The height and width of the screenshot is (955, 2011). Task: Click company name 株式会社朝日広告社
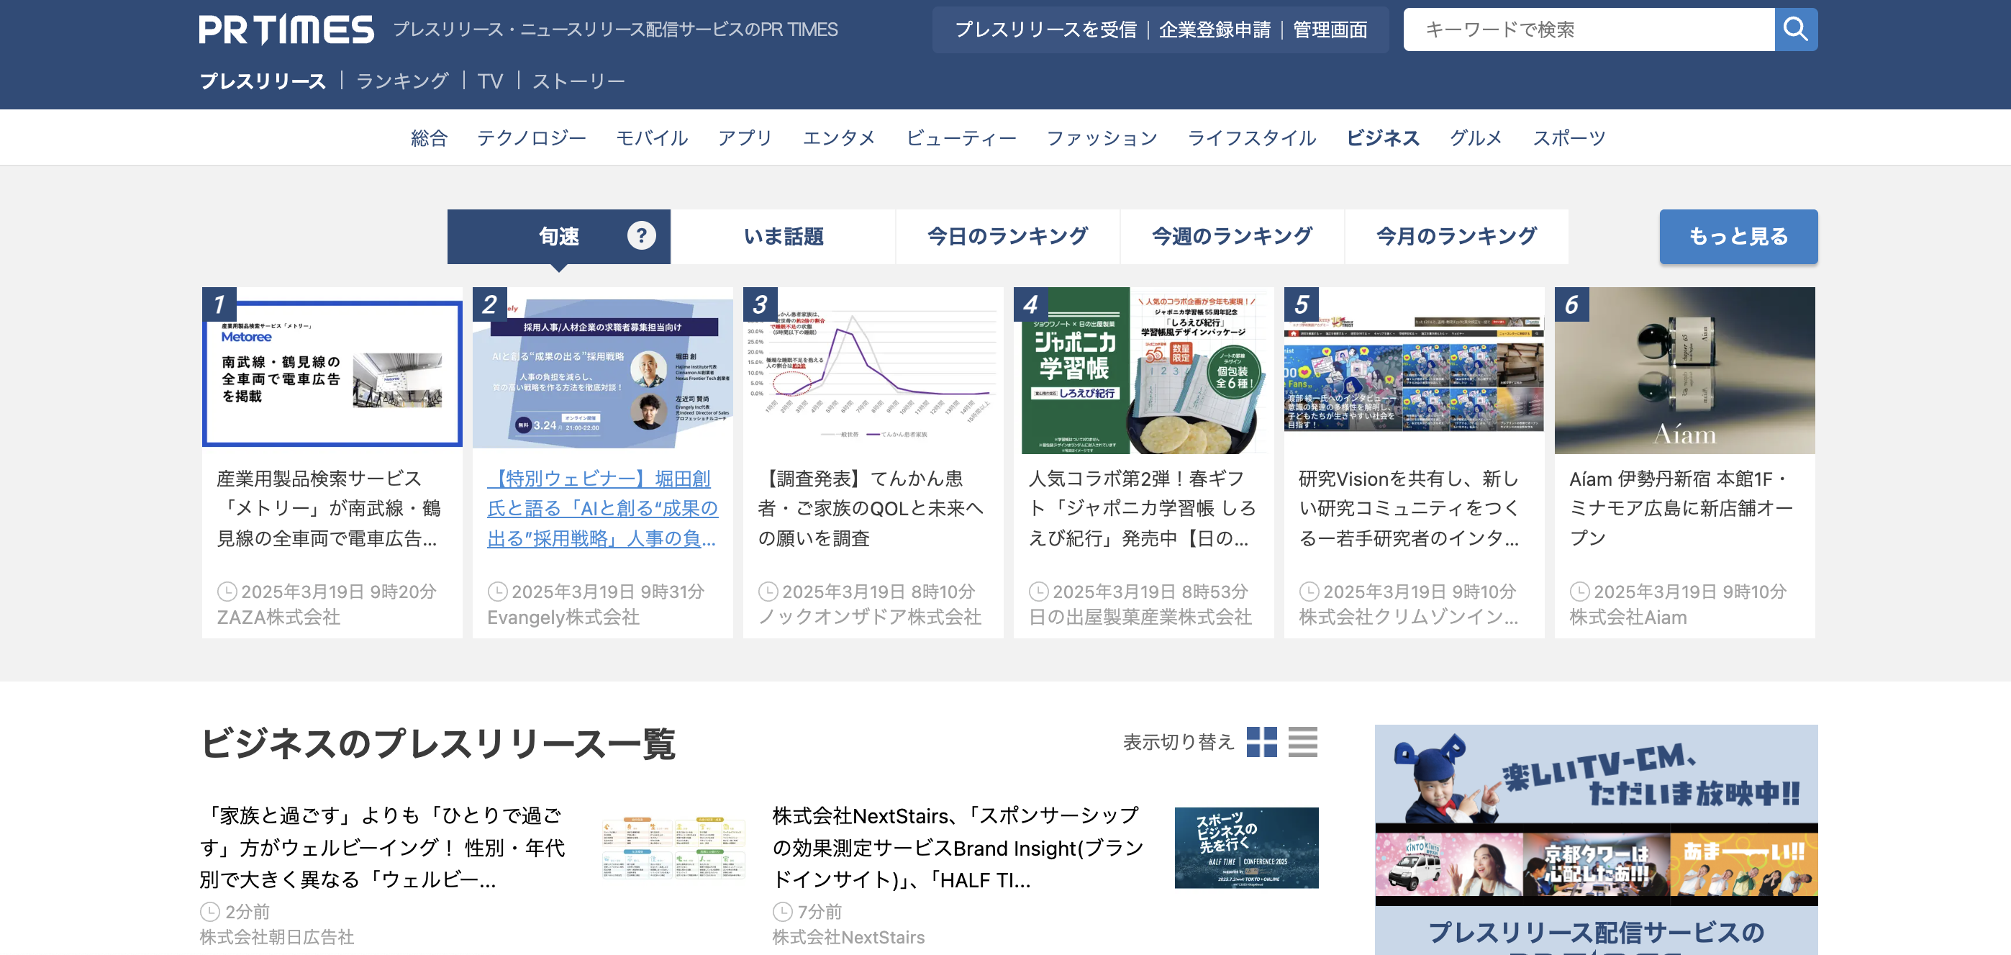pyautogui.click(x=277, y=936)
